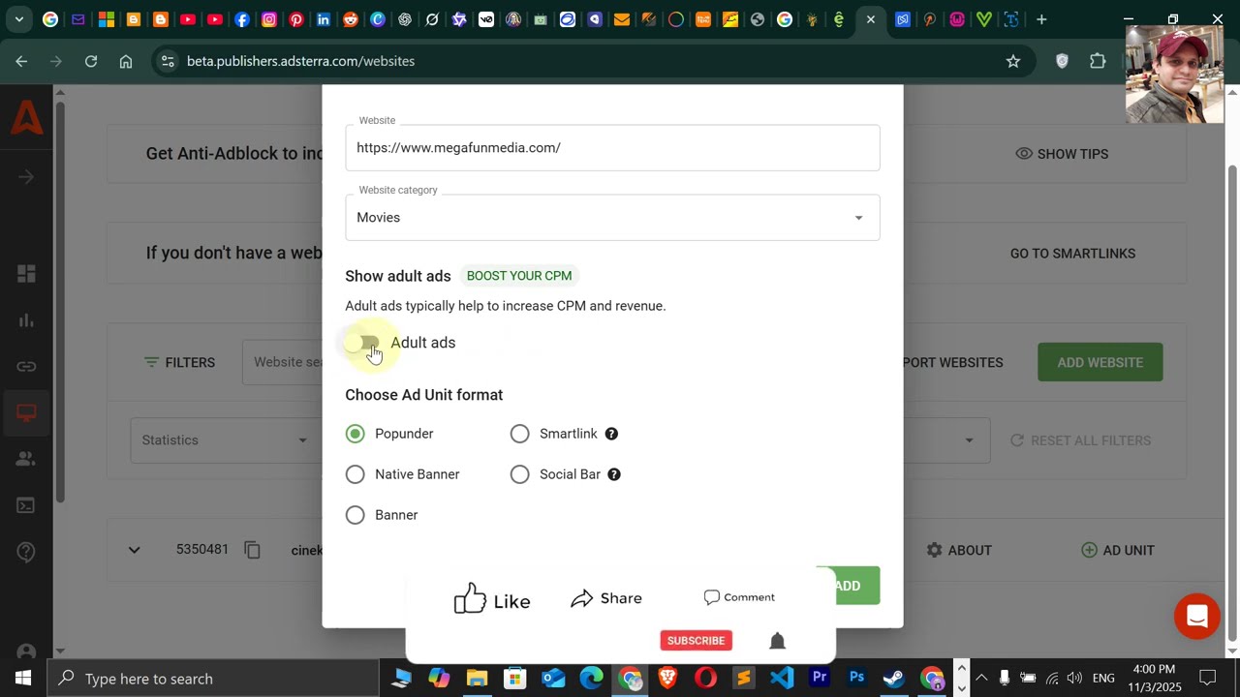Open GO TO SMARTLINKS link

click(1072, 254)
